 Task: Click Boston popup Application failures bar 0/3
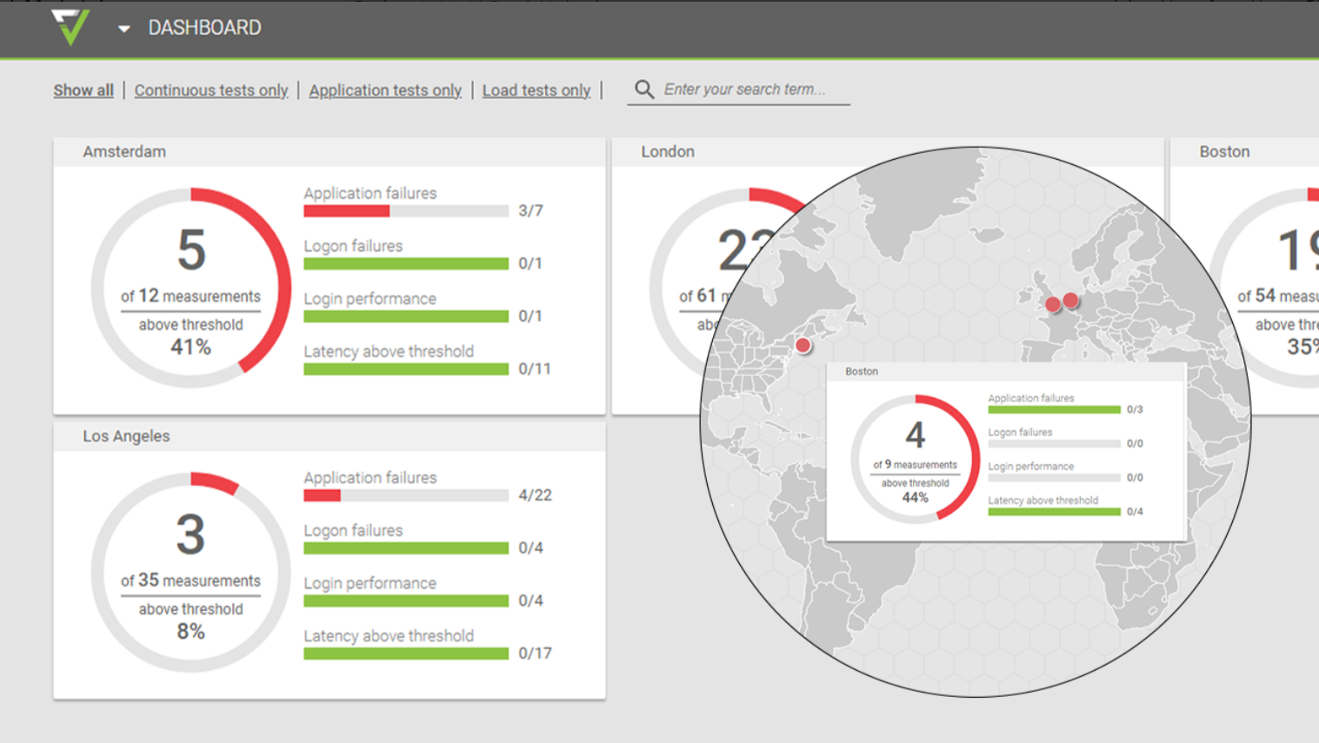(x=1054, y=409)
